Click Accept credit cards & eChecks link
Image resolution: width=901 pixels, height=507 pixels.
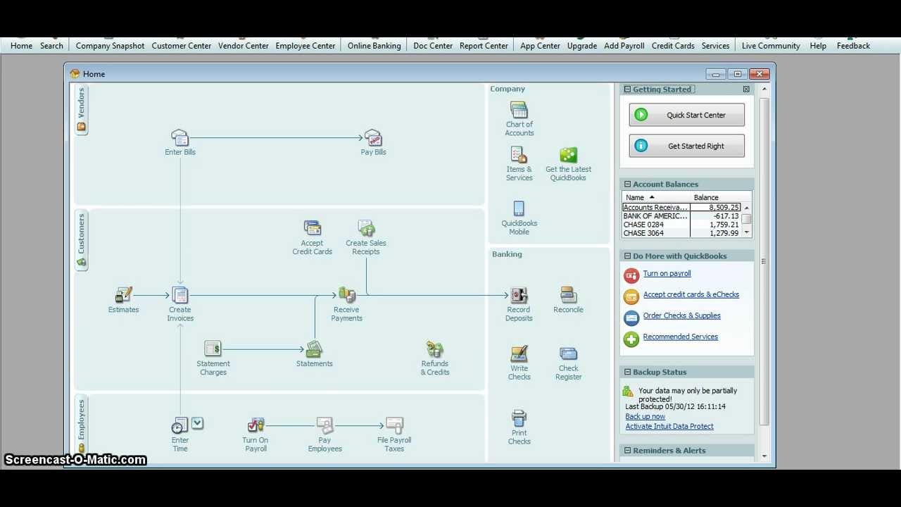[691, 294]
